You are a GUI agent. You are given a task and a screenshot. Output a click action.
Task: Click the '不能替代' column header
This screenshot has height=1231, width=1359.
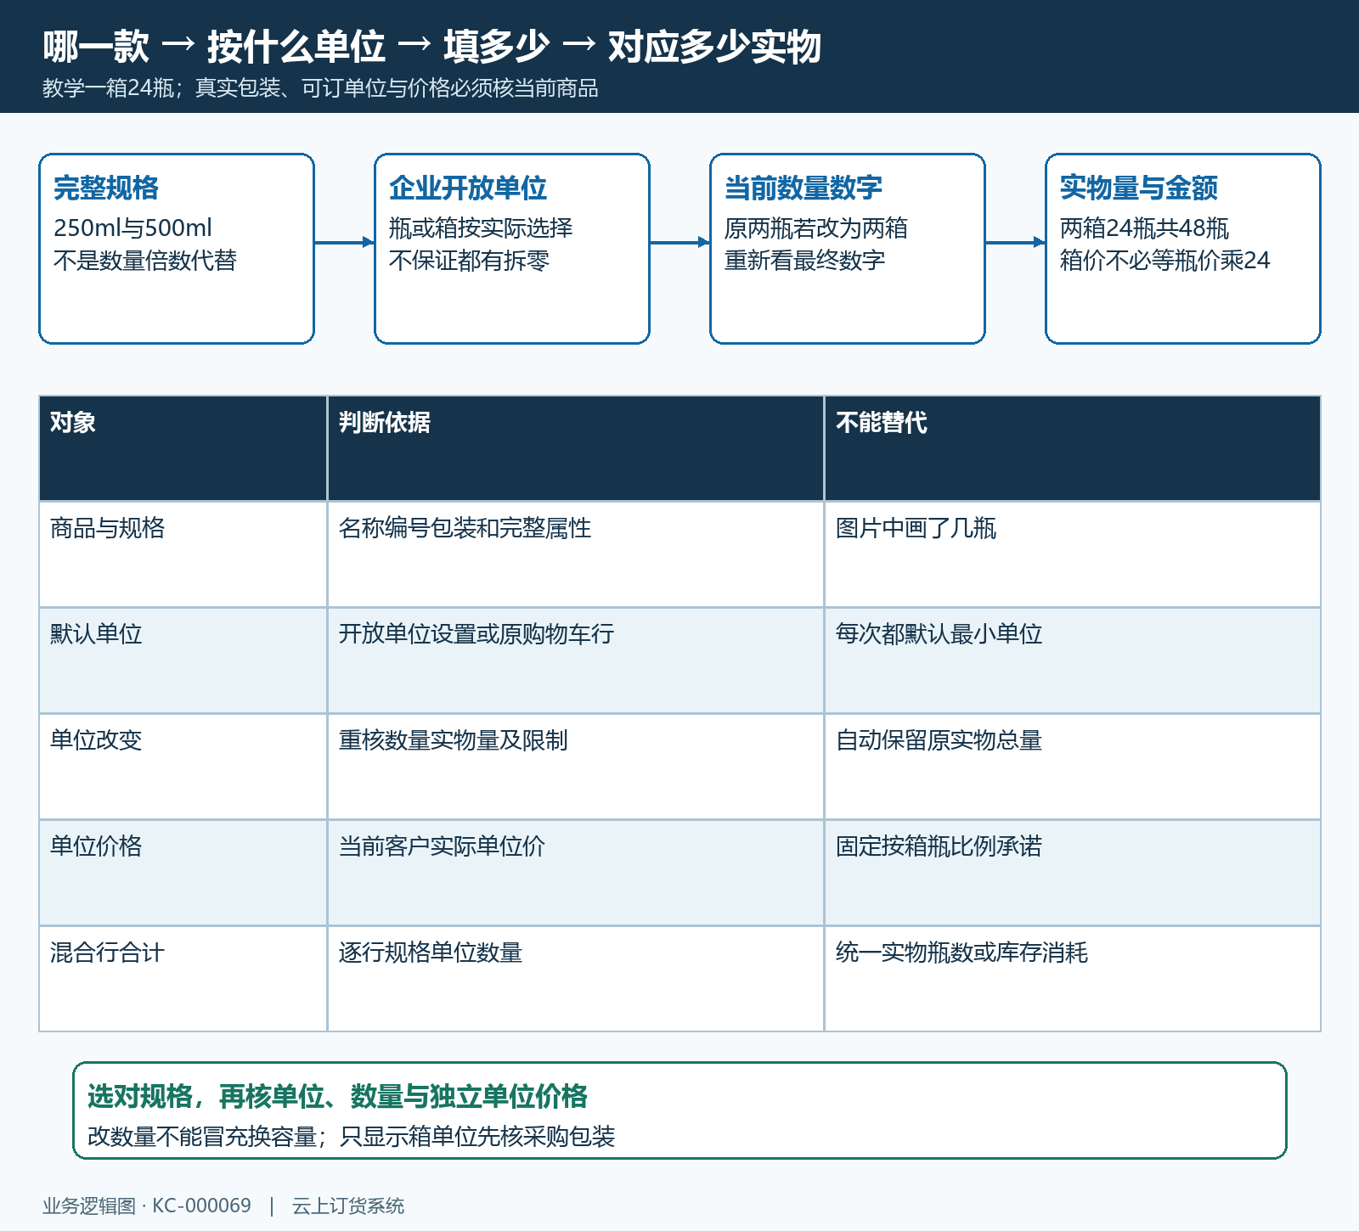1073,448
